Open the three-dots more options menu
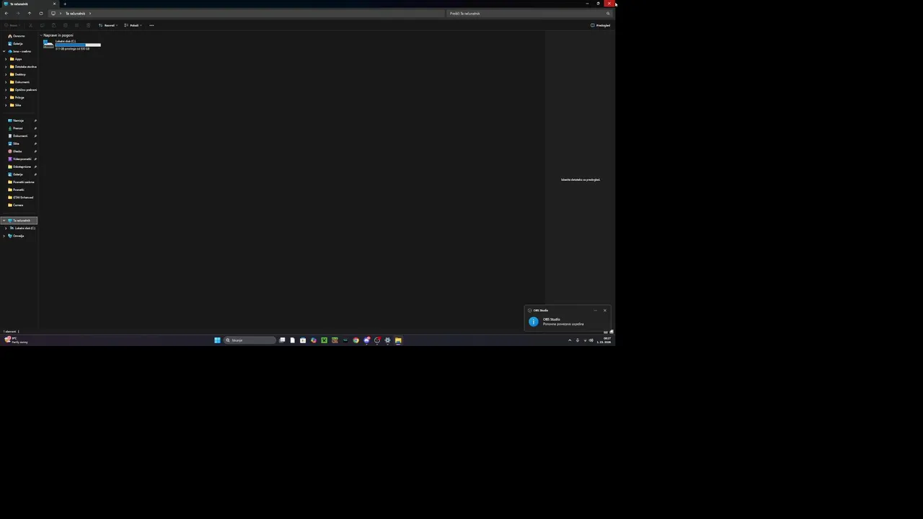The width and height of the screenshot is (923, 519). pos(151,25)
